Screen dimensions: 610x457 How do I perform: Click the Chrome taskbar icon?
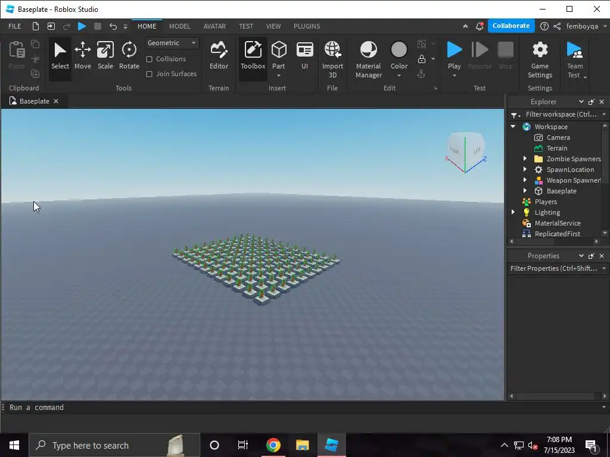point(273,445)
